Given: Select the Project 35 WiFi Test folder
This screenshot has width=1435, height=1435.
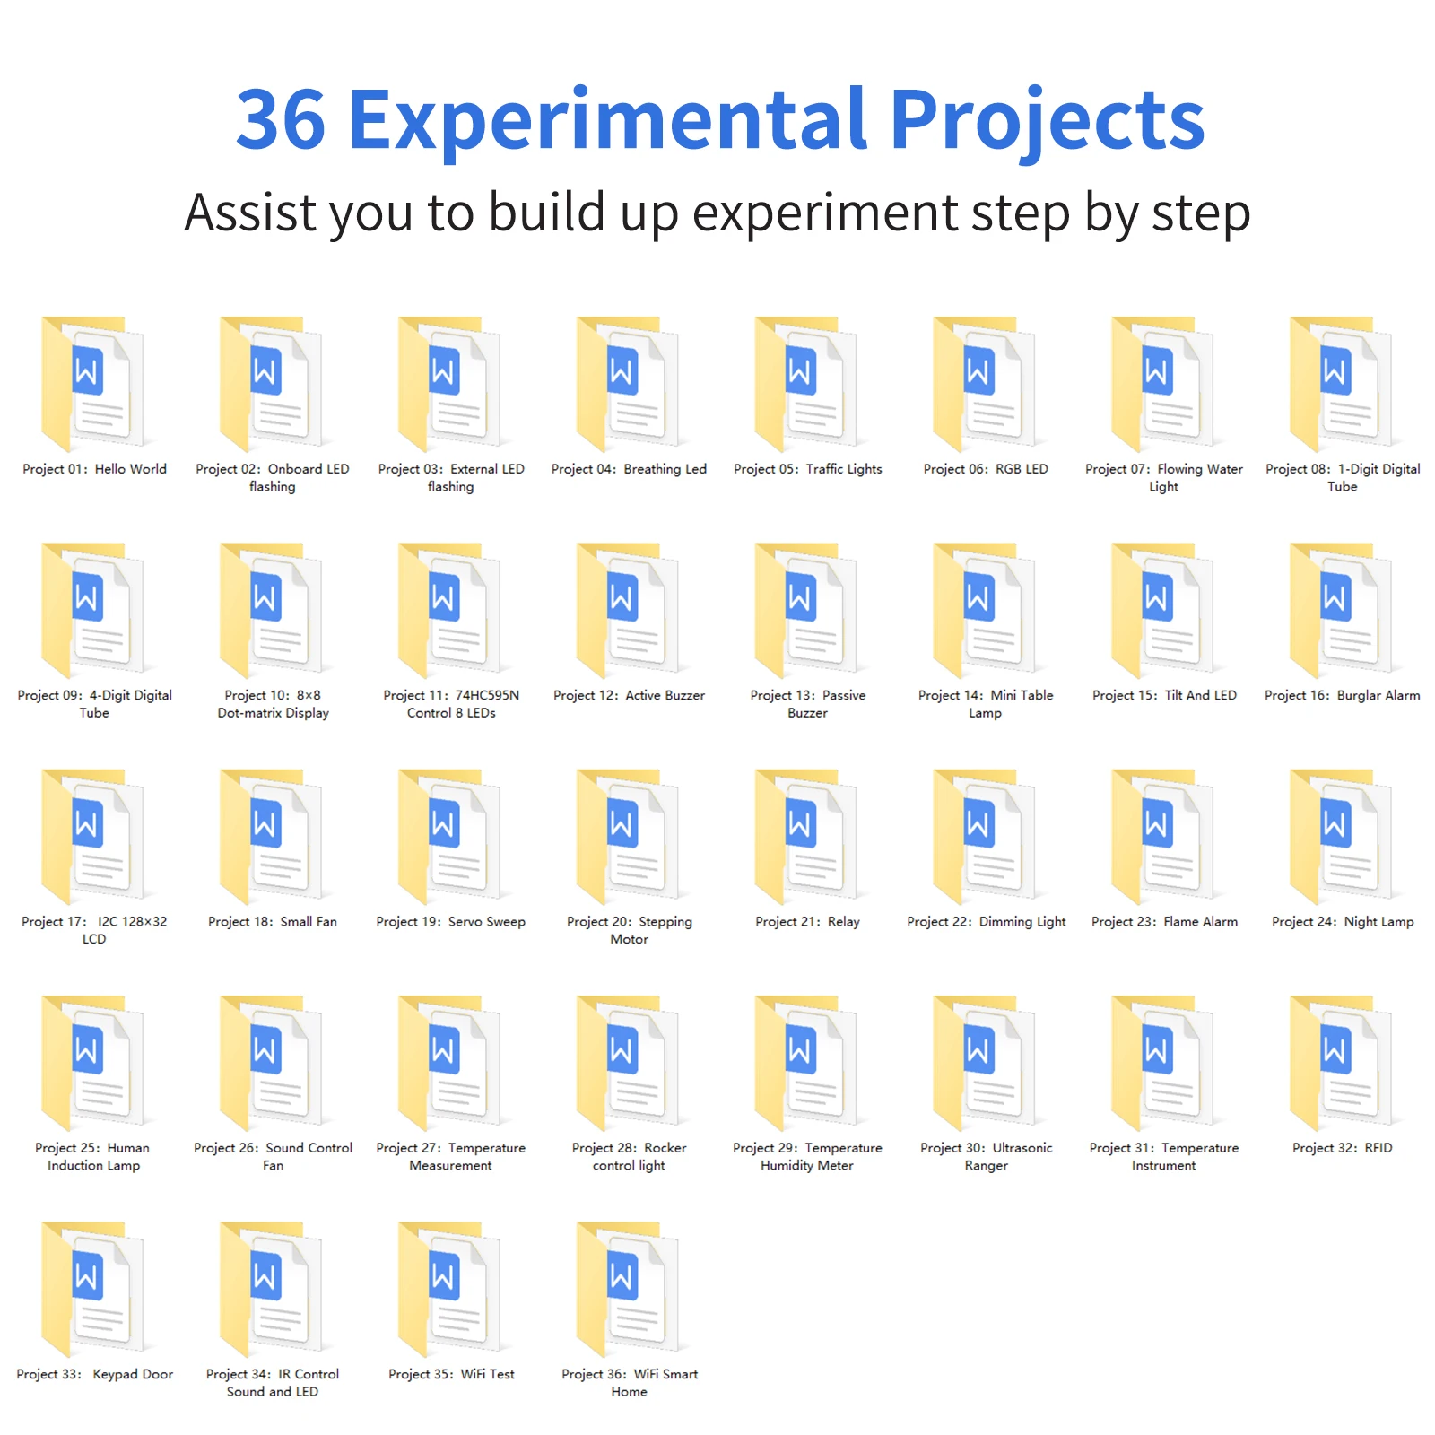Looking at the screenshot, I should [x=450, y=1289].
